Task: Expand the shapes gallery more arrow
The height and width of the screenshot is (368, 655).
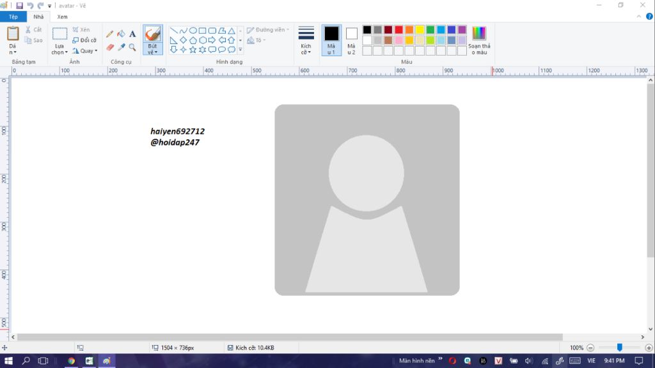Action: click(x=241, y=50)
